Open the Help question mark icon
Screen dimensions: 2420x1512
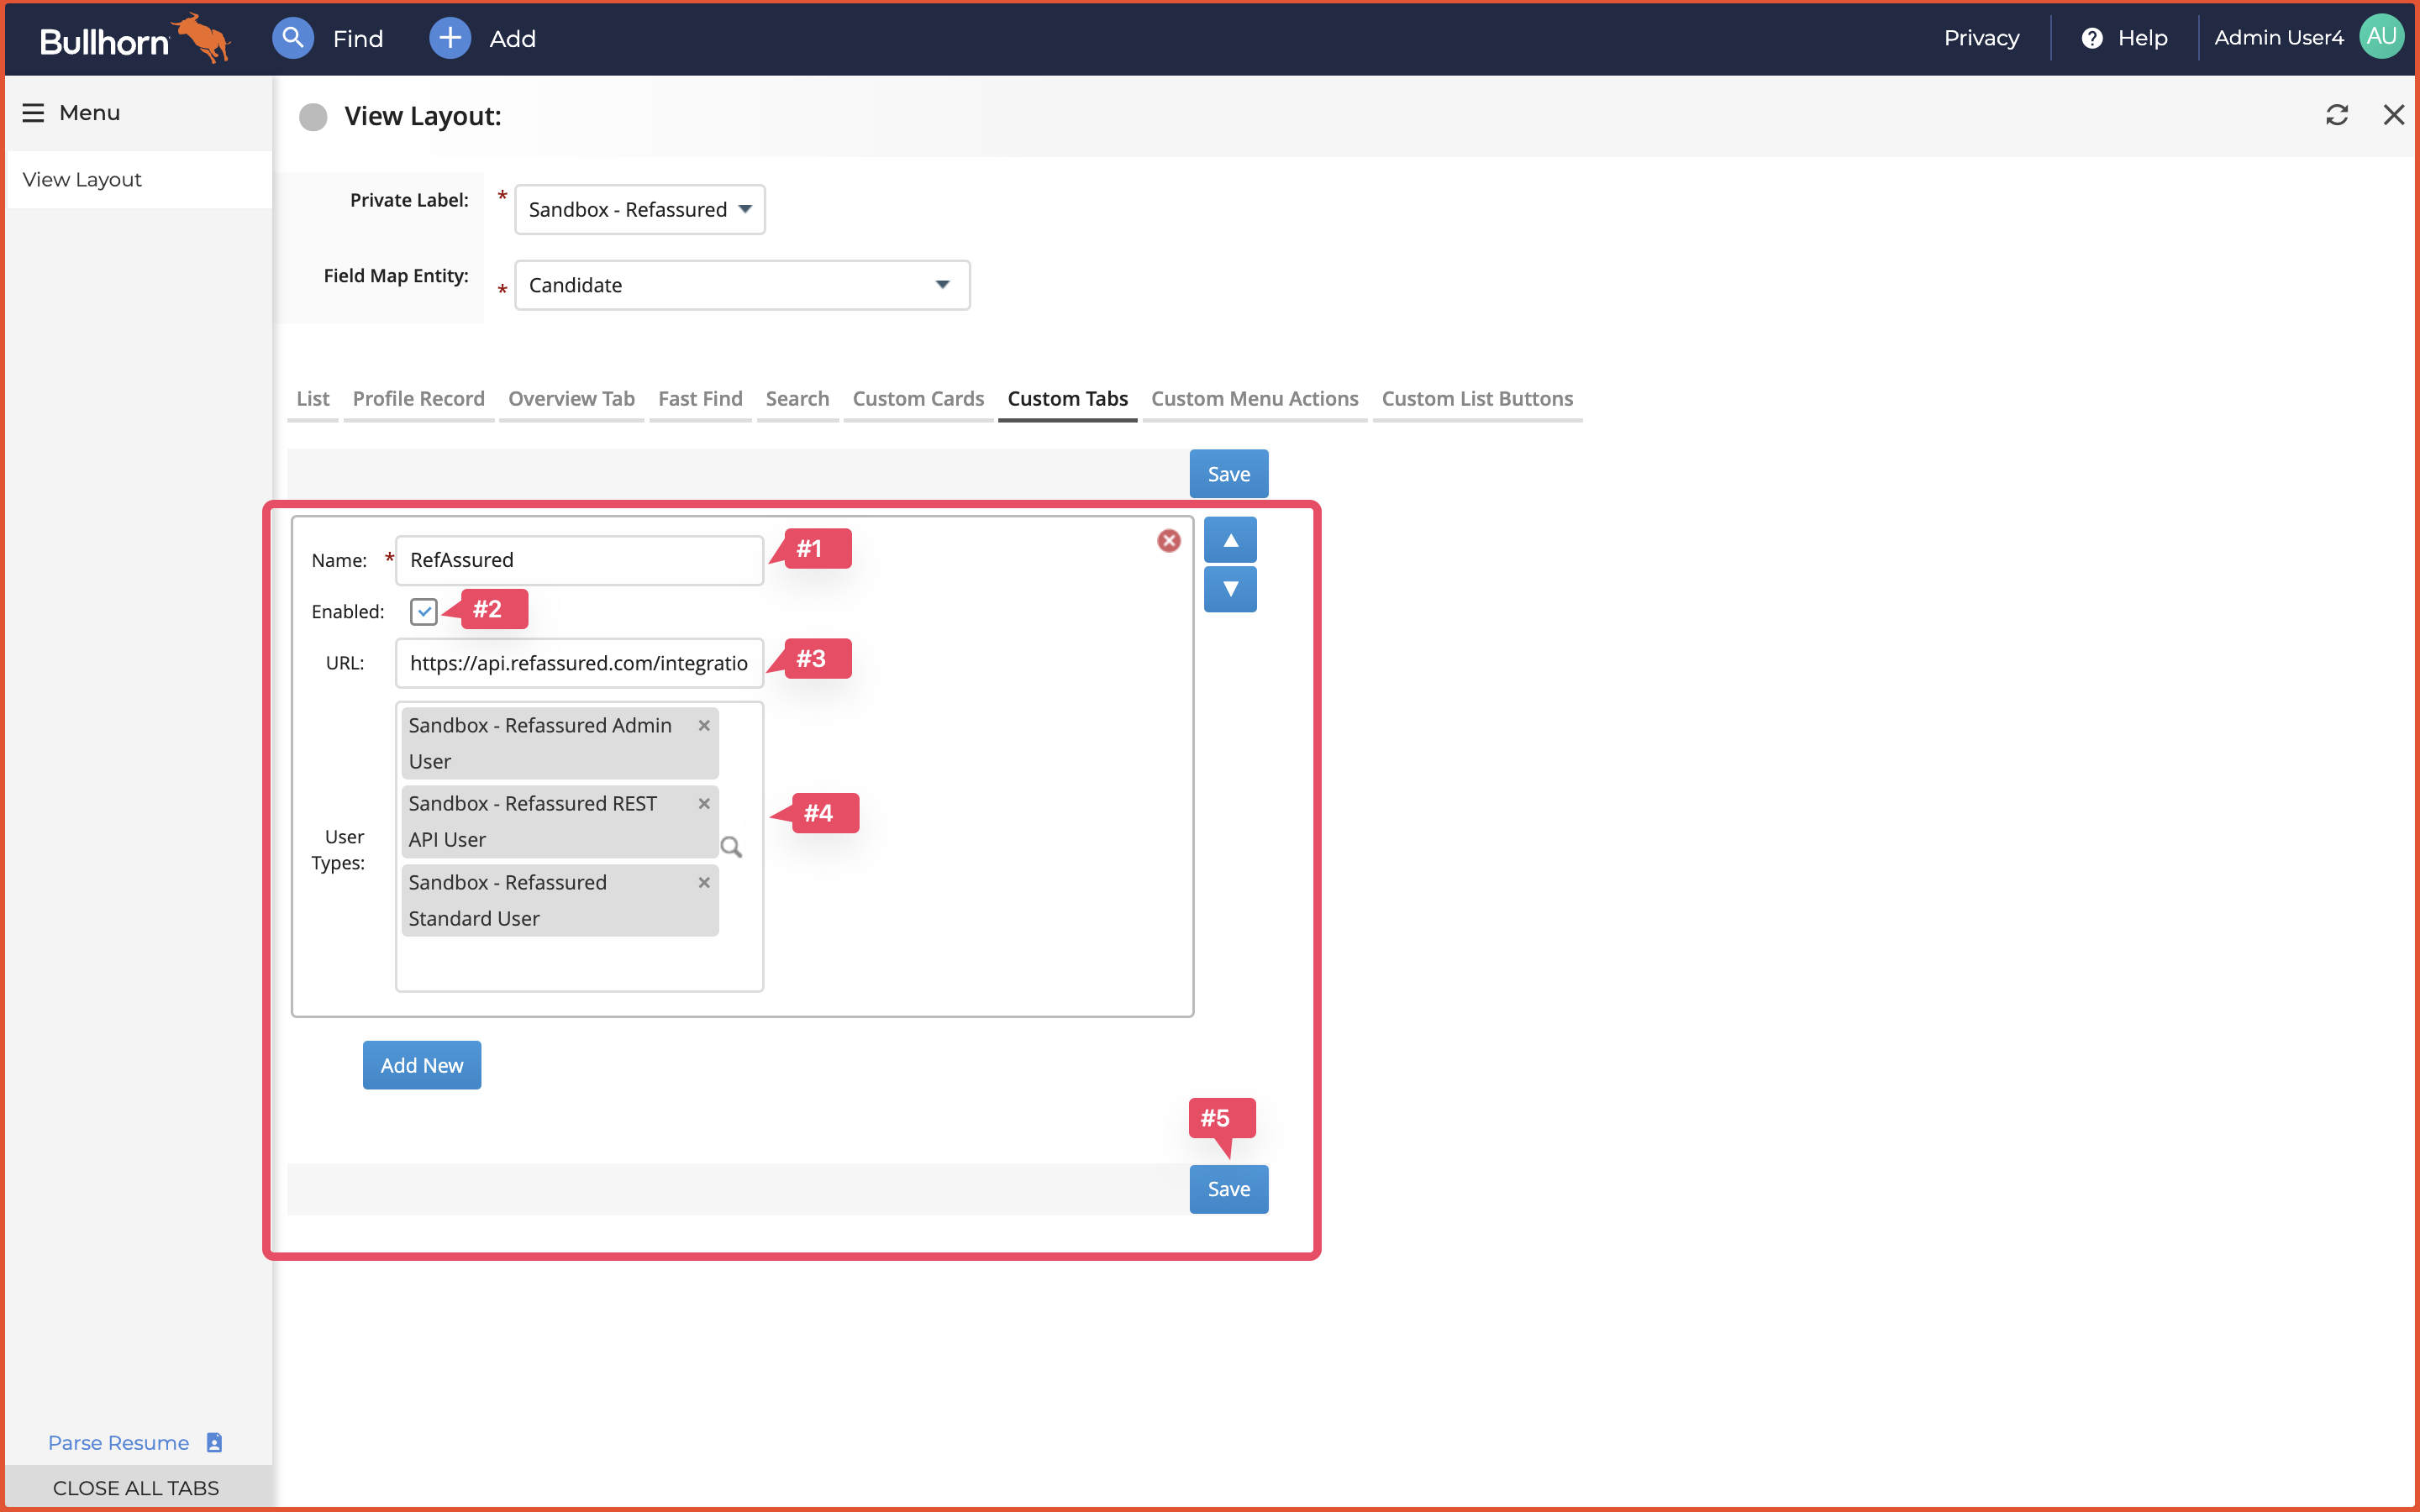tap(2091, 38)
